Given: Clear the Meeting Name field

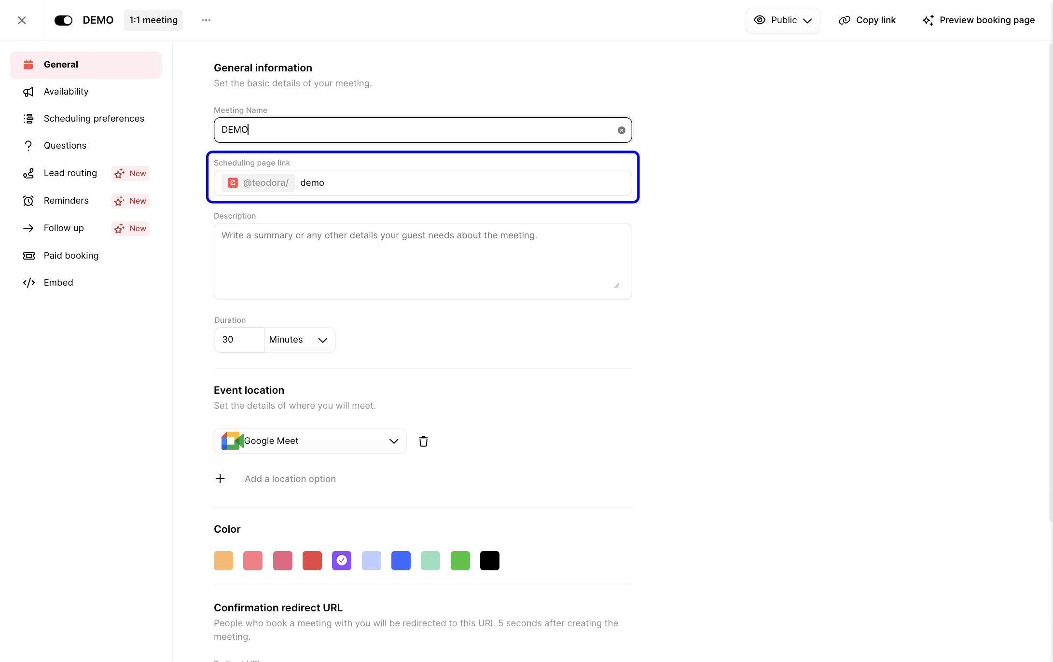Looking at the screenshot, I should (621, 130).
